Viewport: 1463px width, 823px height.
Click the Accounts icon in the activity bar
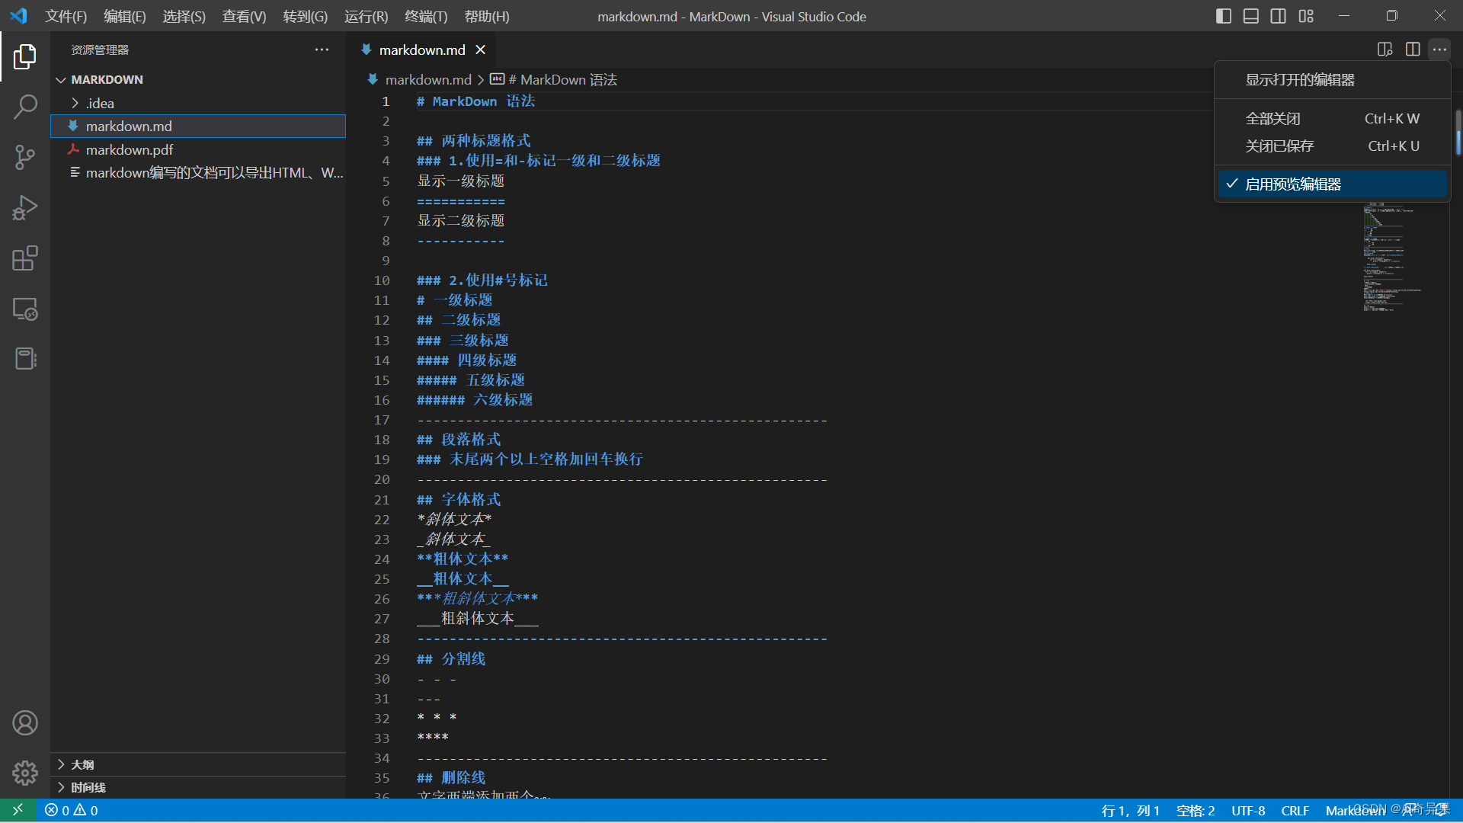pyautogui.click(x=25, y=722)
